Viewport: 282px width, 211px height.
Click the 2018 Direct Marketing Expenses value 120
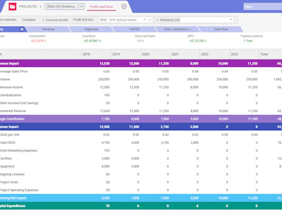(x=107, y=151)
